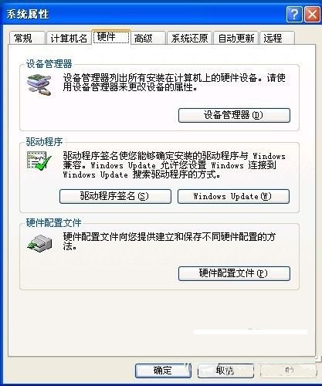
Task: Confirm with the 确定 button
Action: tap(163, 371)
